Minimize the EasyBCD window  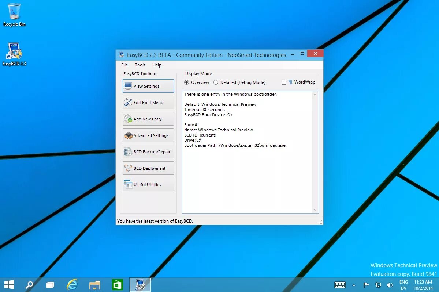(x=293, y=54)
